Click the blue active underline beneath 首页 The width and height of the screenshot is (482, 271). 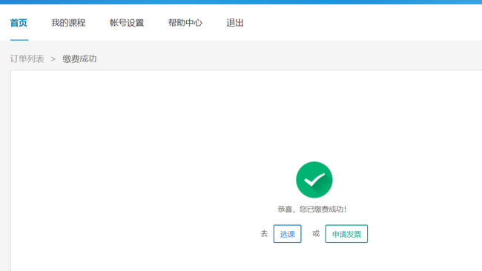pyautogui.click(x=19, y=40)
